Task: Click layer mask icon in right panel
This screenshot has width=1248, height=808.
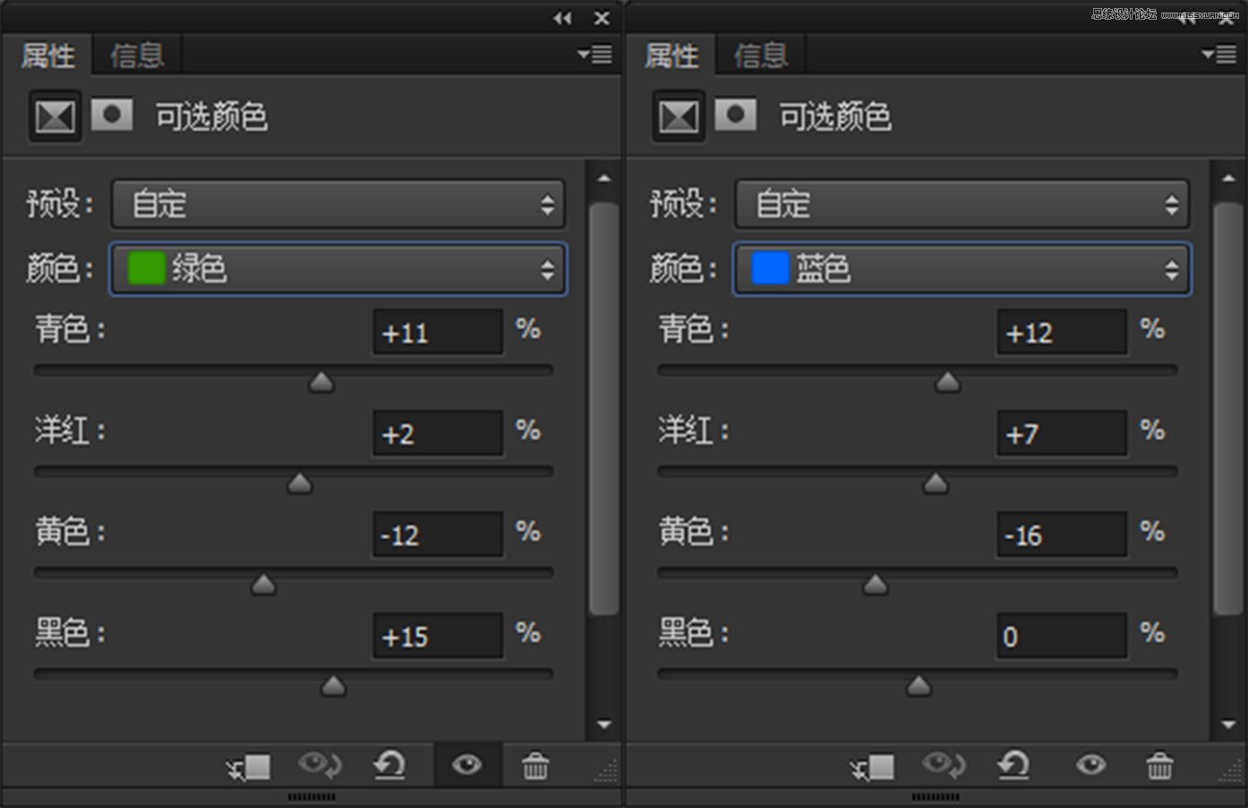Action: click(735, 115)
